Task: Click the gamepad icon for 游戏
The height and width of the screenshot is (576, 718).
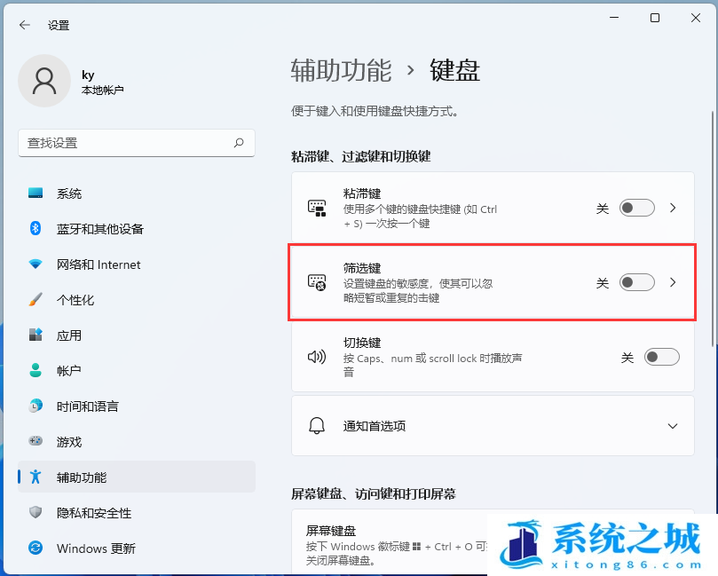Action: pyautogui.click(x=36, y=441)
